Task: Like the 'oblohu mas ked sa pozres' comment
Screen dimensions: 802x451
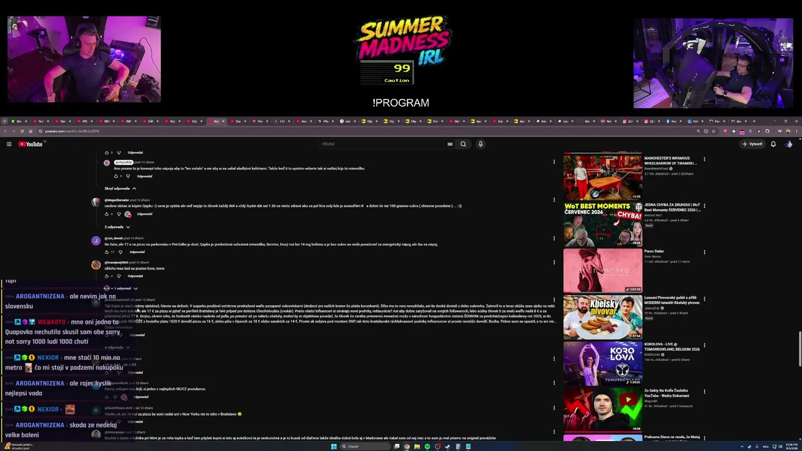Action: click(107, 276)
